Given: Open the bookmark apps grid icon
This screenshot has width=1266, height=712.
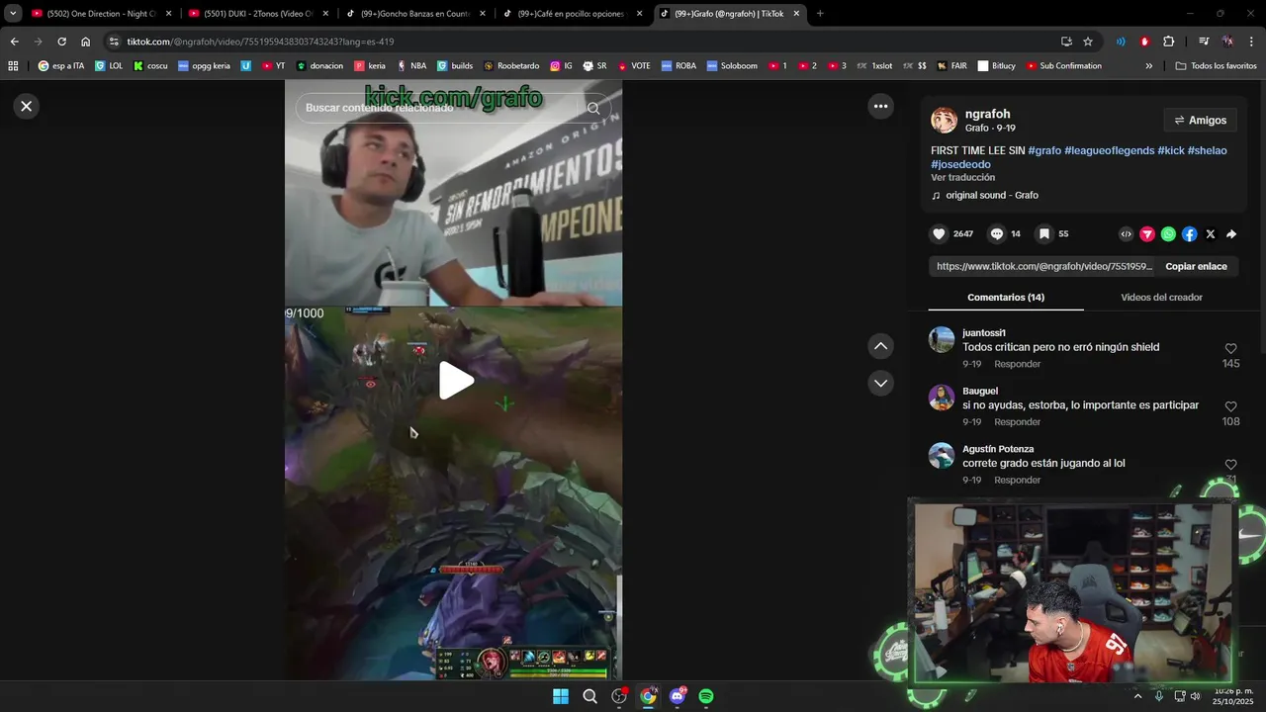Looking at the screenshot, I should point(13,66).
